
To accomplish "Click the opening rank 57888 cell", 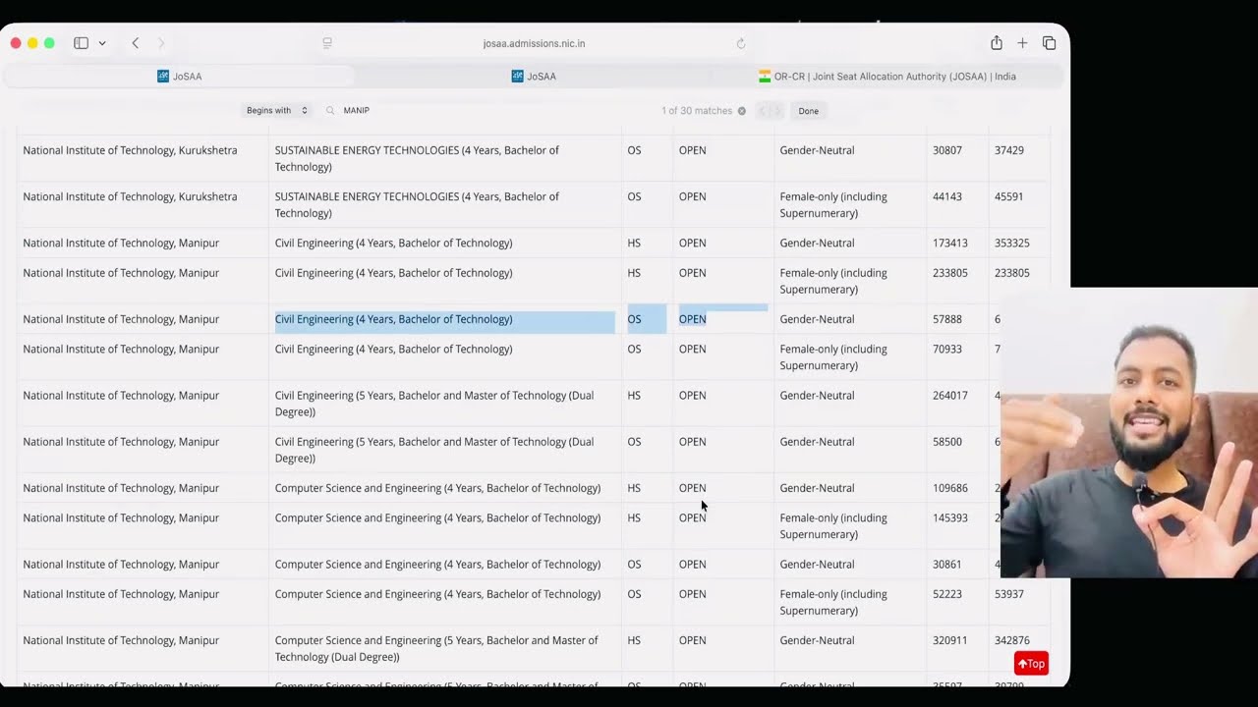I will [x=947, y=319].
